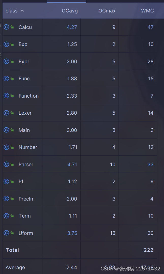Sort table by OCmax column header
Viewport: 164px width, 274px height.
107,11
